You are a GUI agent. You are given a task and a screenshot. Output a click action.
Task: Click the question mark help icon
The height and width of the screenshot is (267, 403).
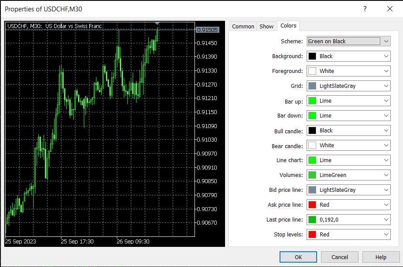pyautogui.click(x=365, y=9)
